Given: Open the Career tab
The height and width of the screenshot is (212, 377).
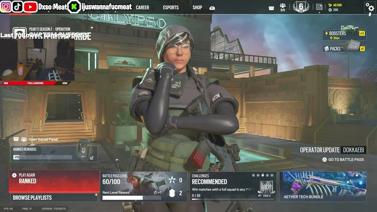Looking at the screenshot, I should (x=143, y=7).
